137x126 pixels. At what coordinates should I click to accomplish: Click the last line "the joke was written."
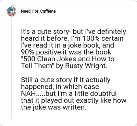tap(53, 107)
